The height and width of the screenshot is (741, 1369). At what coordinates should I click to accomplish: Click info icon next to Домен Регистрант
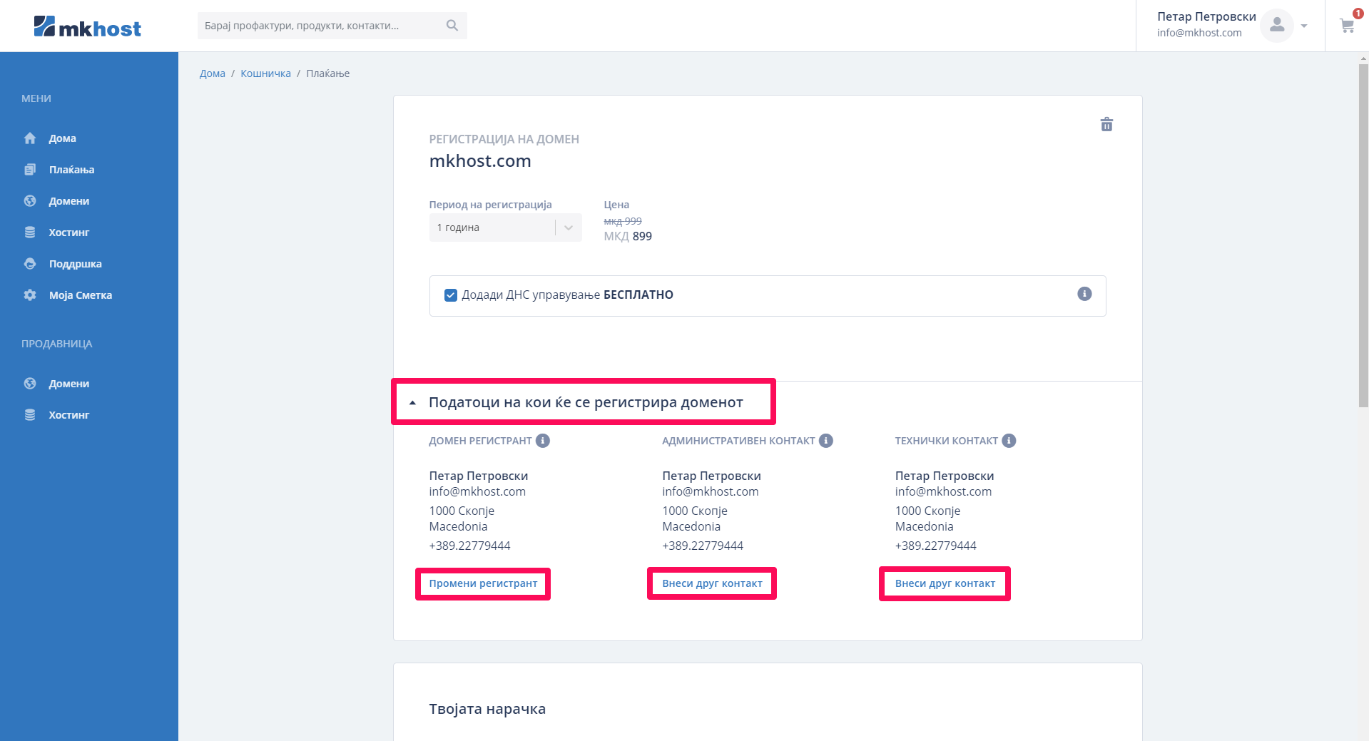click(543, 441)
